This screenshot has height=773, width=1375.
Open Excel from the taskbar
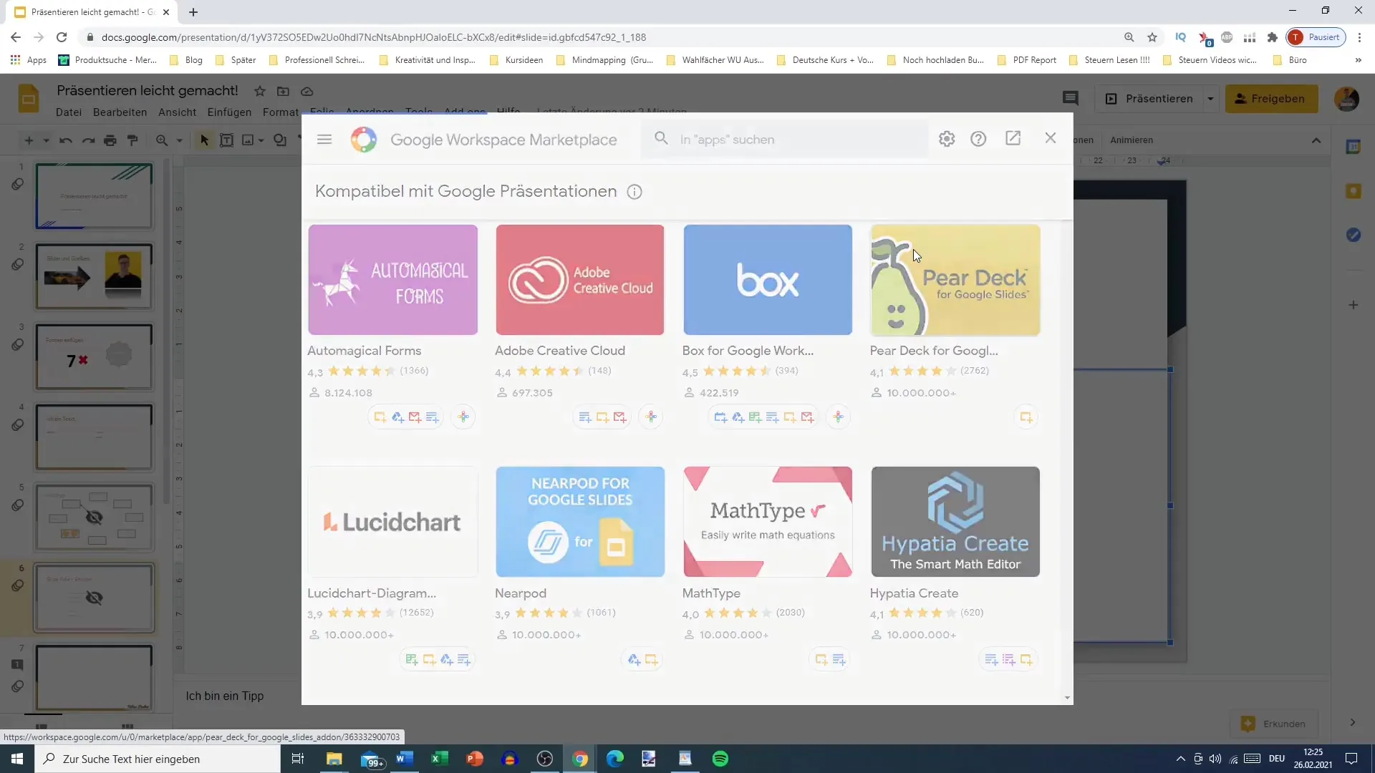coord(439,759)
